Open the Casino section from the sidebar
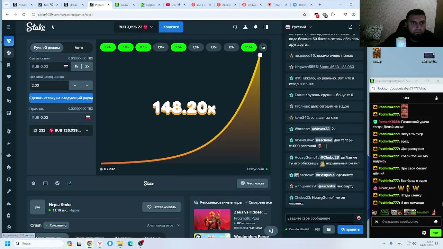 click(9, 41)
